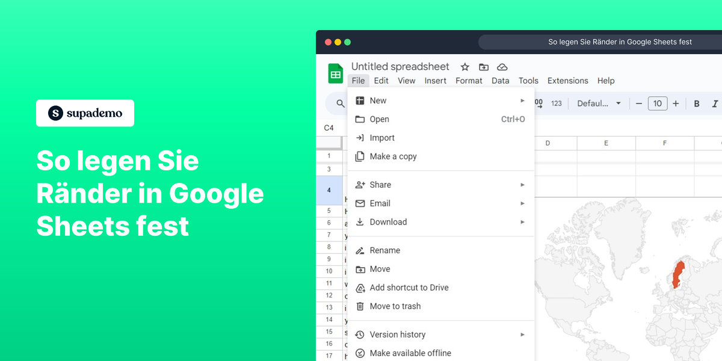Image resolution: width=722 pixels, height=361 pixels.
Task: Click the envelope icon beside Email
Action: [360, 203]
